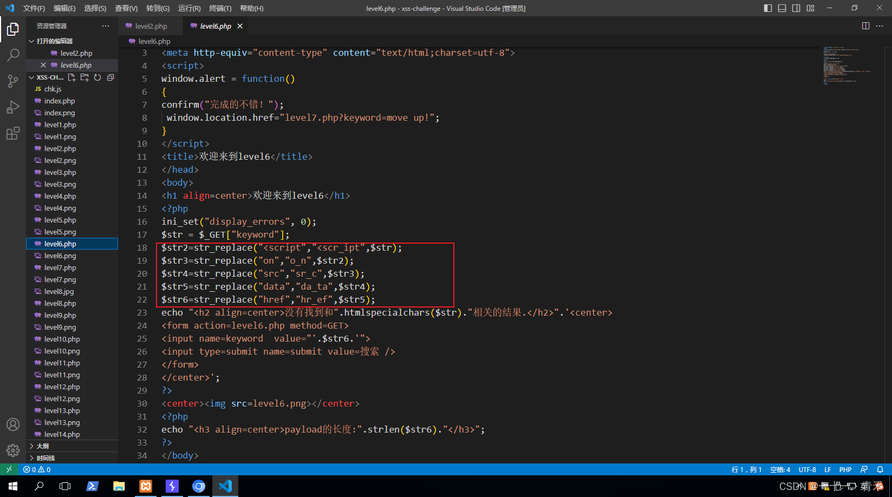The image size is (892, 497).
Task: Open the Accounts menu icon
Action: pos(13,424)
